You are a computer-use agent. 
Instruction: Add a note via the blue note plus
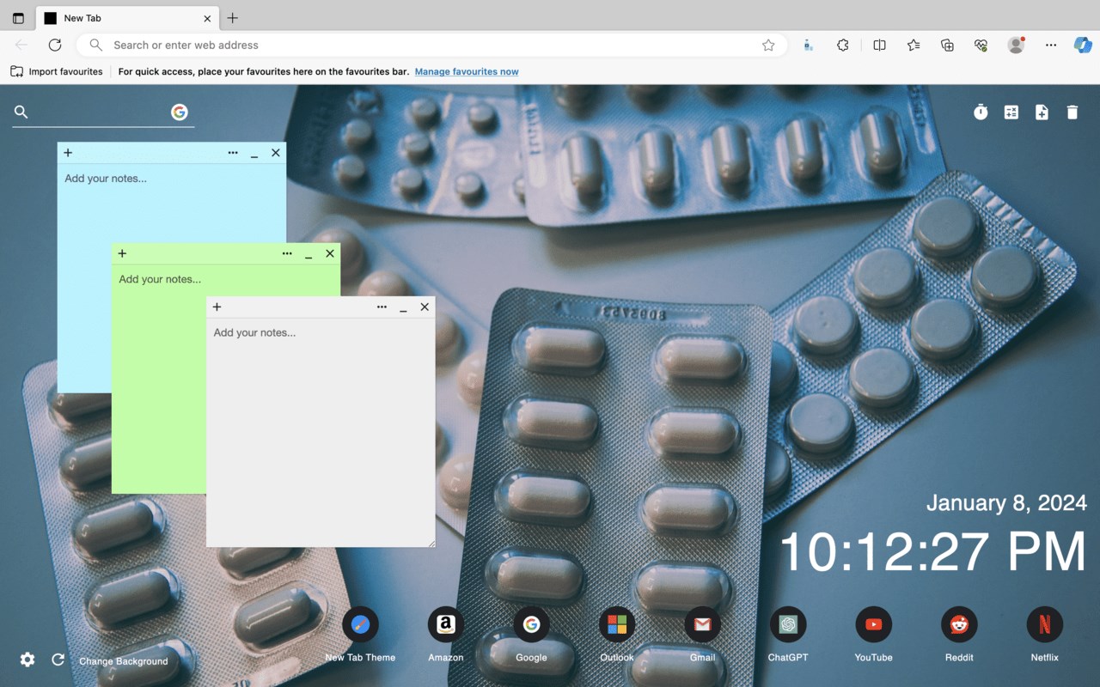click(68, 153)
